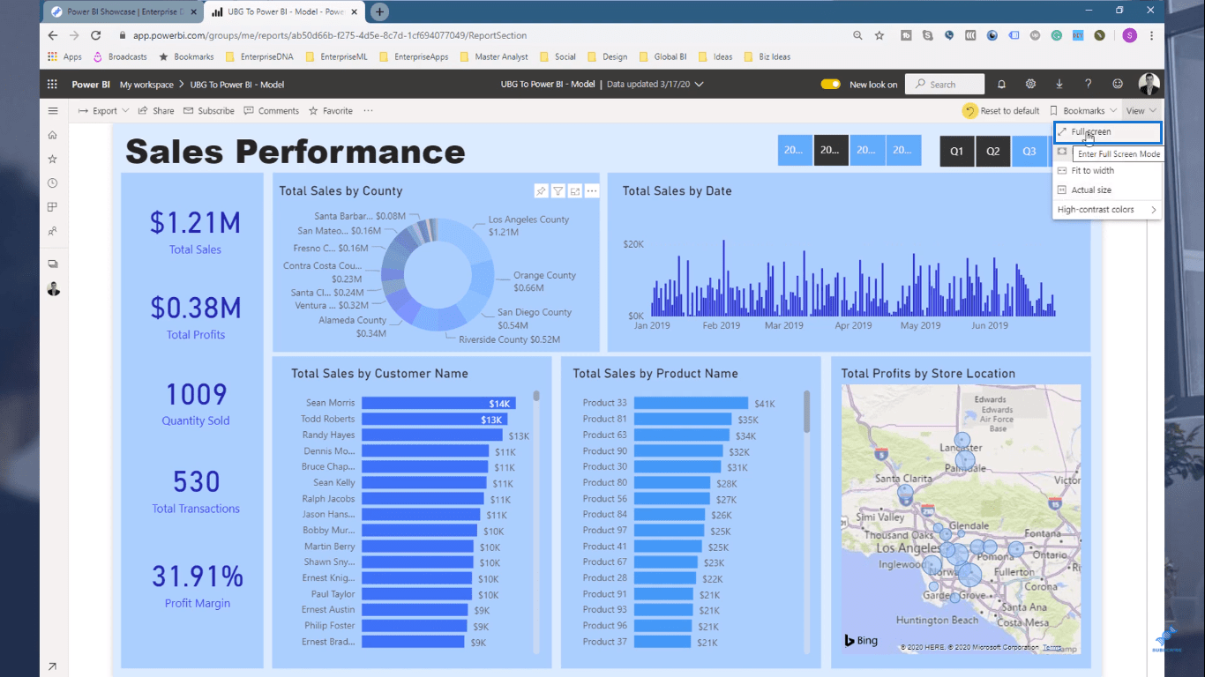Image resolution: width=1205 pixels, height=677 pixels.
Task: Turn off the New look toggle
Action: pyautogui.click(x=831, y=85)
